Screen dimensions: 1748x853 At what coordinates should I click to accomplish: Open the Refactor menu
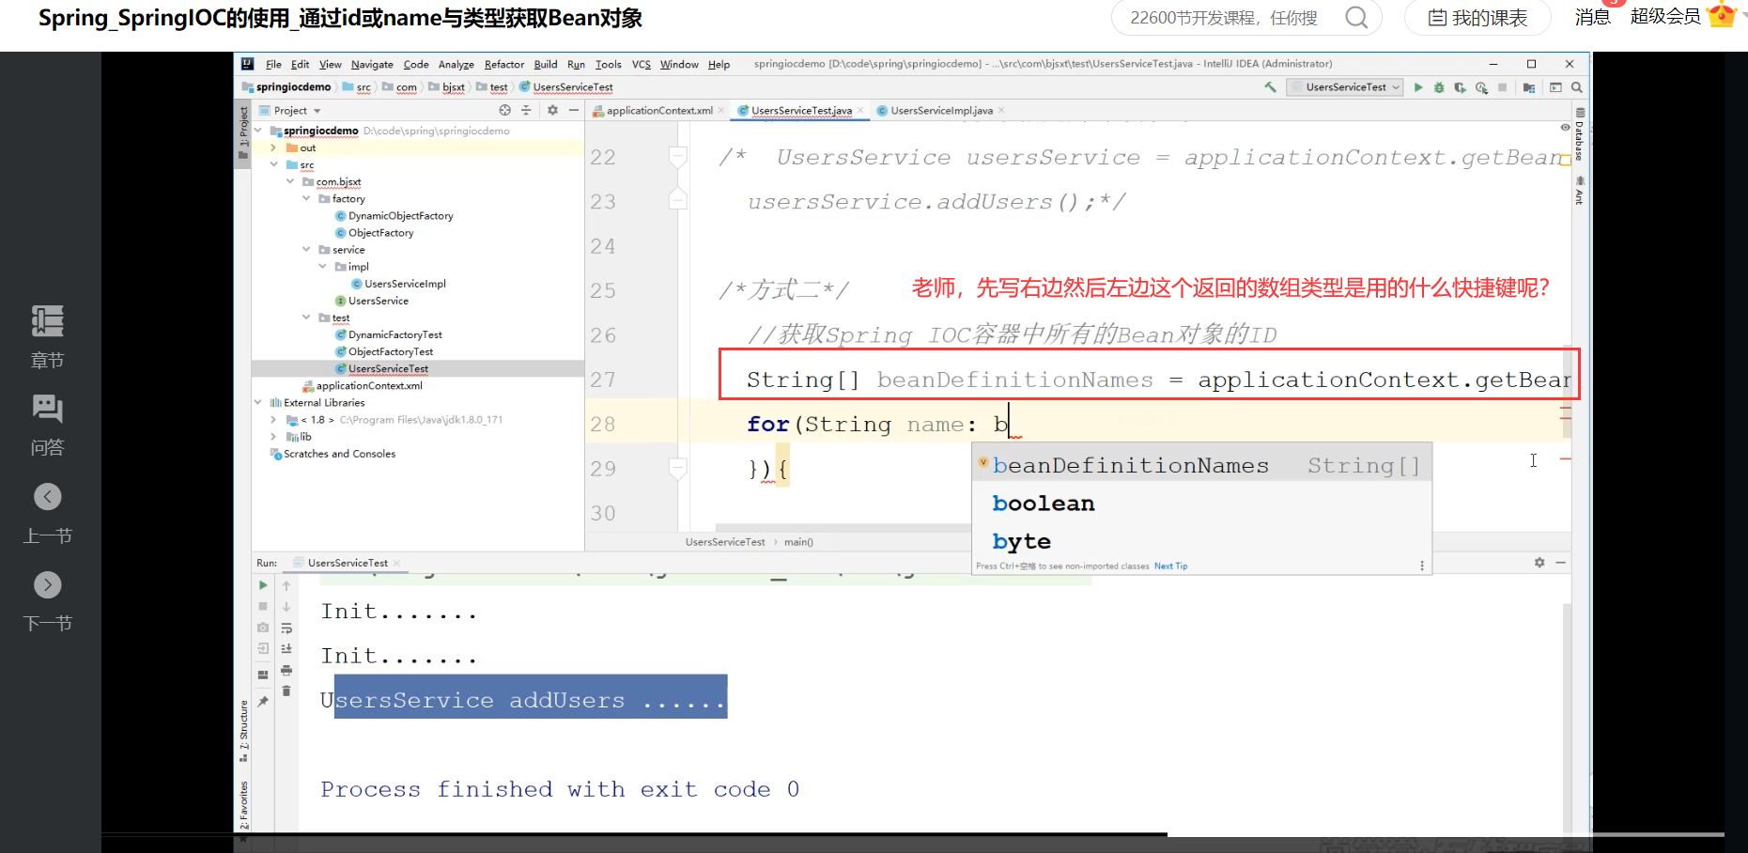pos(504,64)
